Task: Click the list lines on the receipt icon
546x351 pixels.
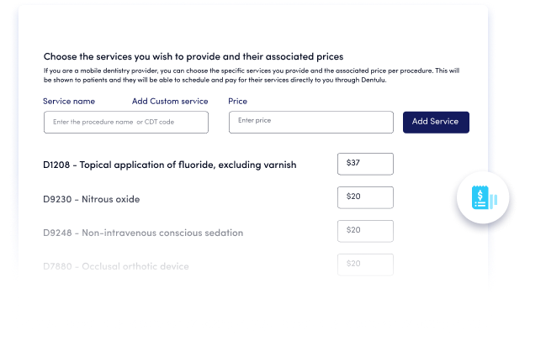Action: pos(480,204)
